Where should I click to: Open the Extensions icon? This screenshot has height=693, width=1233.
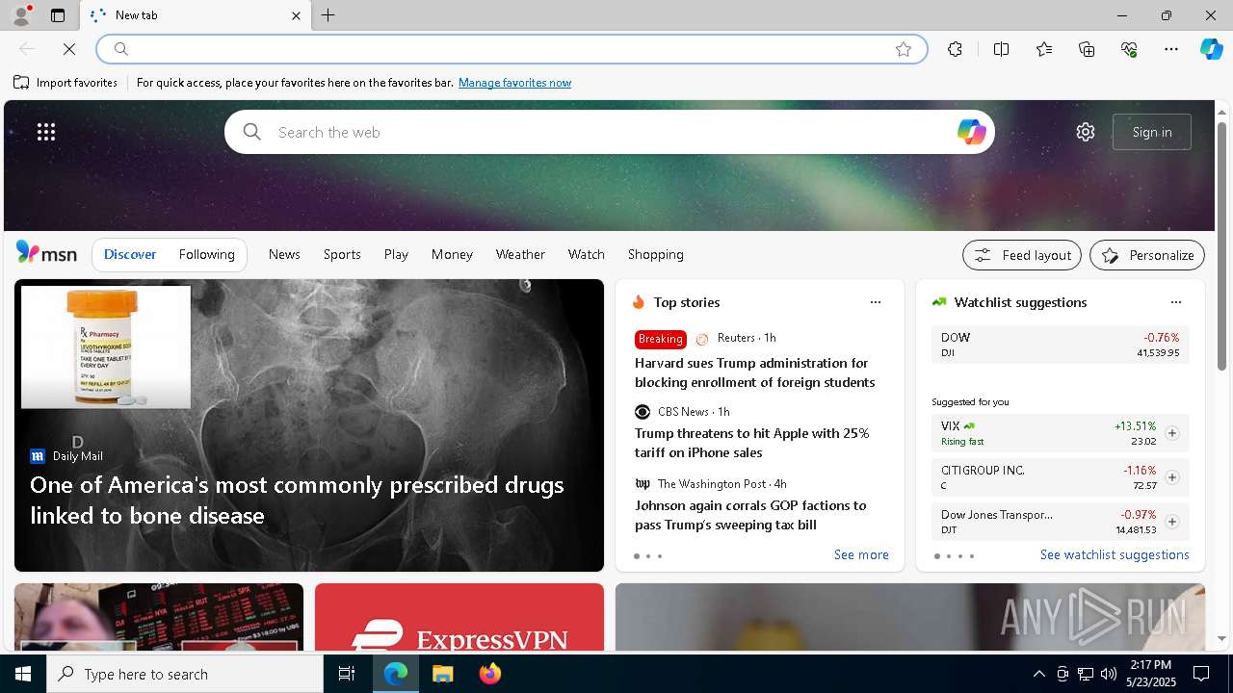pos(955,49)
